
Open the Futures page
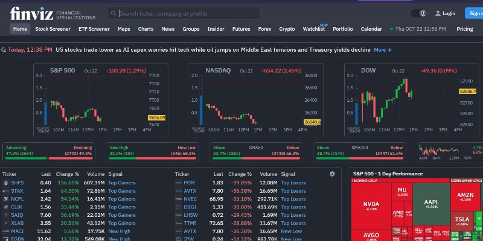(x=241, y=29)
